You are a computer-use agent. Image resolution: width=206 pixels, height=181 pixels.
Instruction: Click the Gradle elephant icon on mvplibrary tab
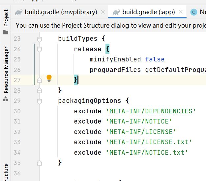[19, 12]
